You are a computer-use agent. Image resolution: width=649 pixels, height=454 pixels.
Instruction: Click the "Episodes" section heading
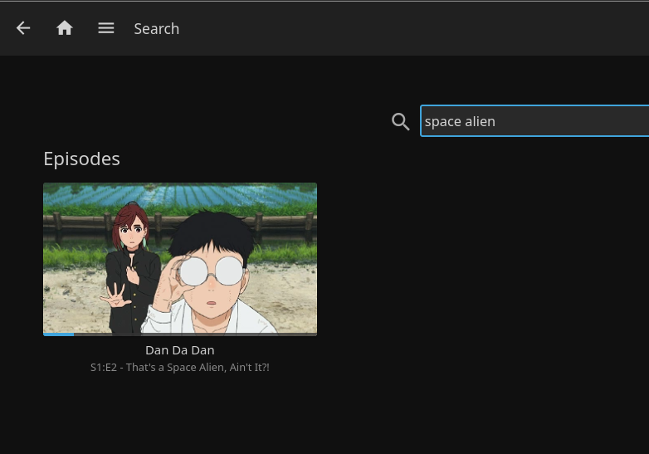tap(81, 159)
